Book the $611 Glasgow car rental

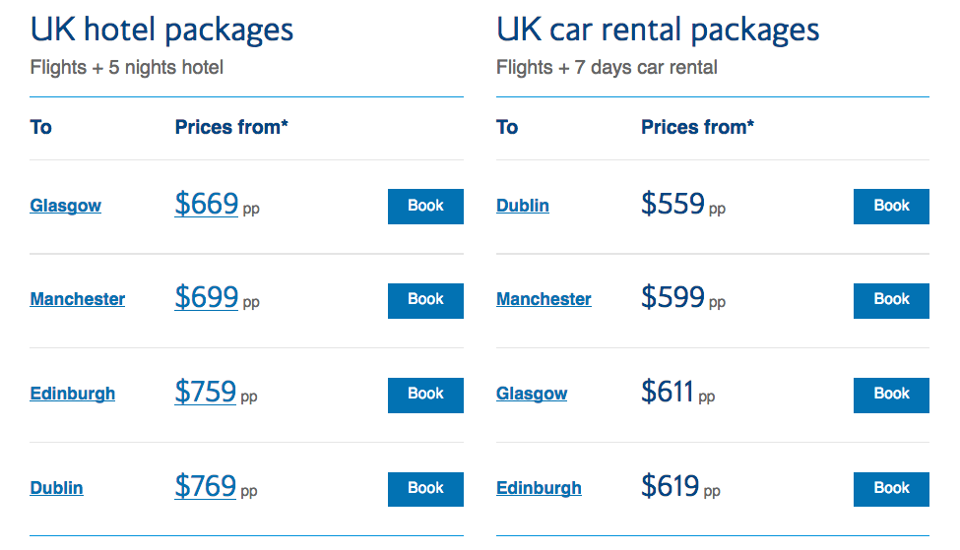[x=891, y=395]
